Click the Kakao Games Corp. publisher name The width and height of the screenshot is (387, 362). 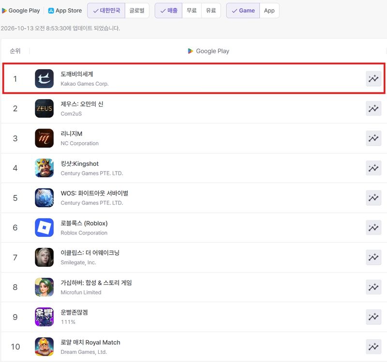point(85,84)
